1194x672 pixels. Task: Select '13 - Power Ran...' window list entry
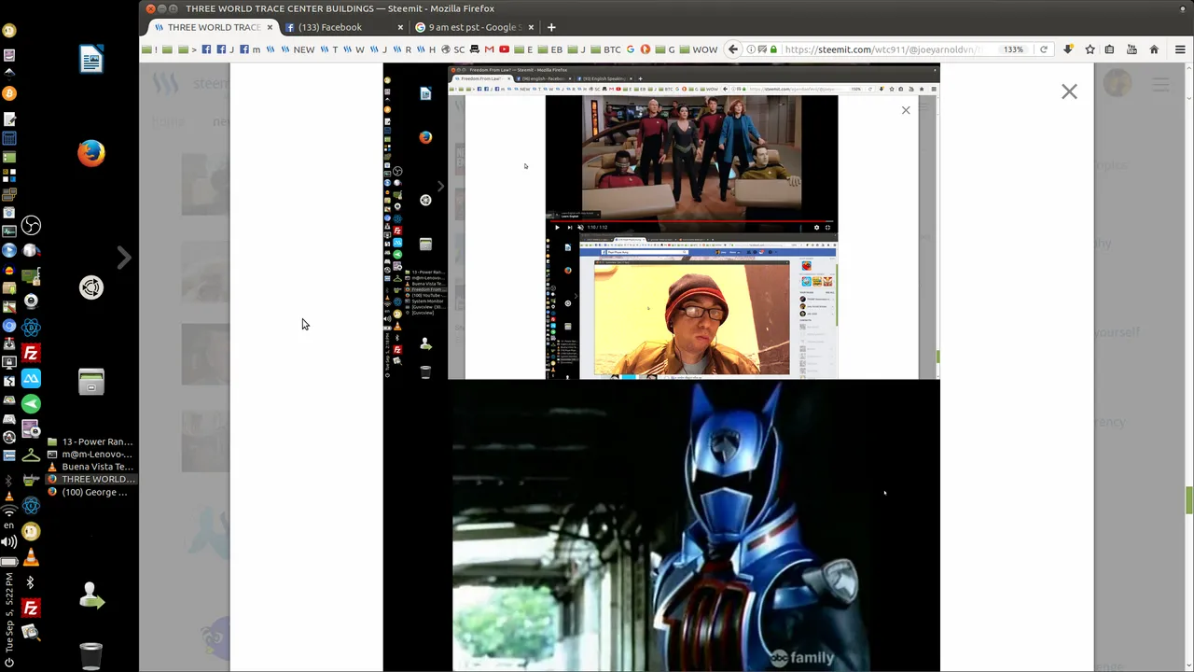pyautogui.click(x=90, y=441)
